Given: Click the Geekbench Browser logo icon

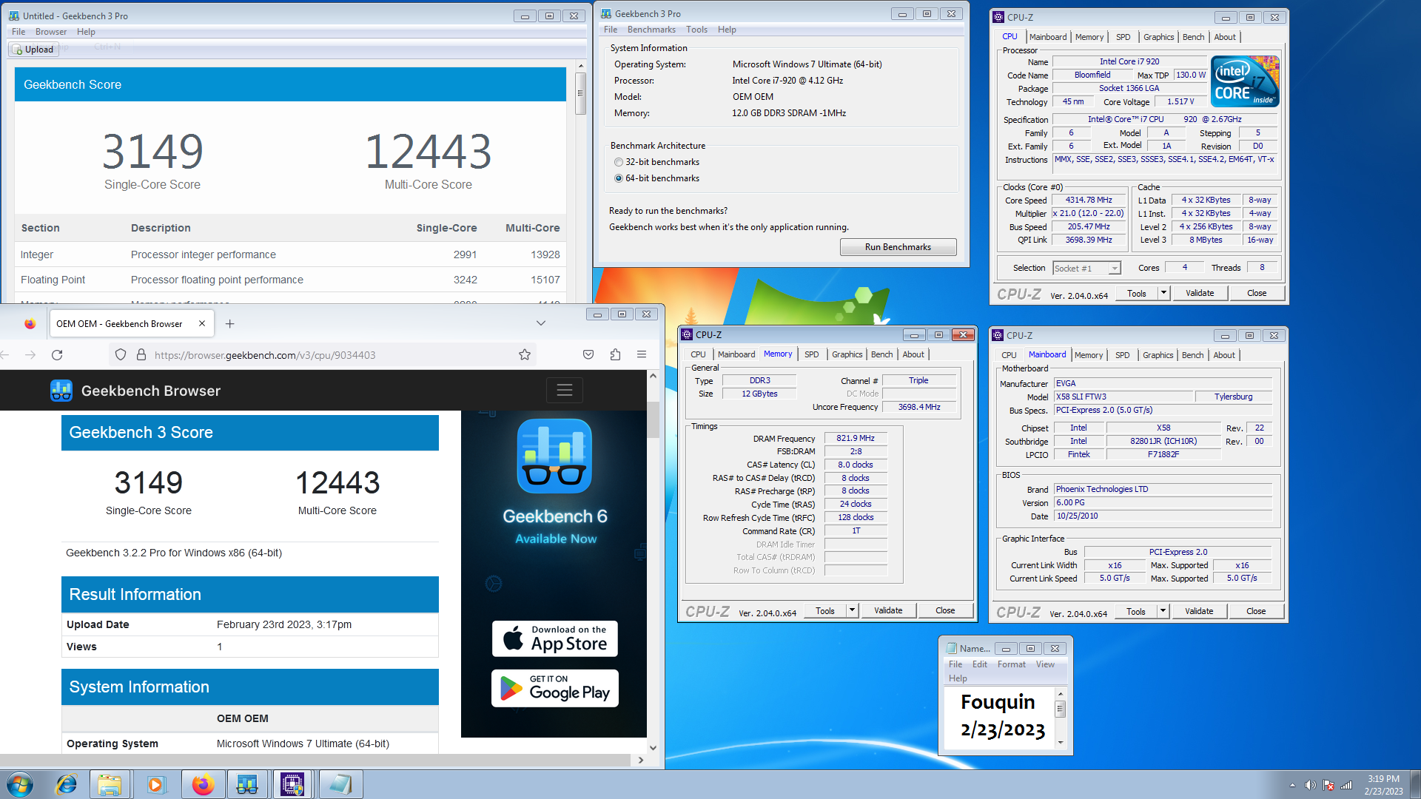Looking at the screenshot, I should pyautogui.click(x=61, y=391).
